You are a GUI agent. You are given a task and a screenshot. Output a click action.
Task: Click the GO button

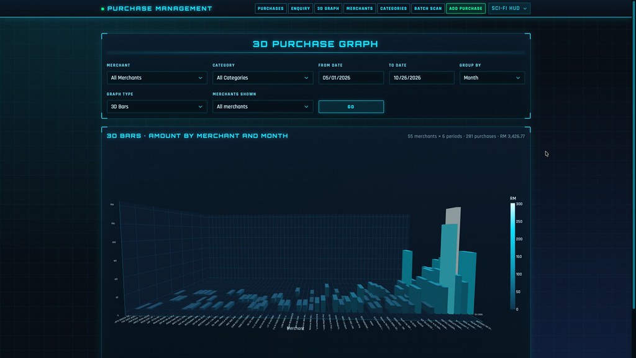(x=351, y=107)
